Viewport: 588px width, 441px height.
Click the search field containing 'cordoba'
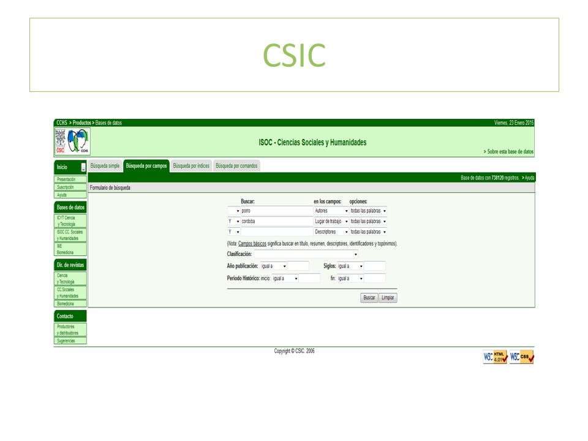point(277,222)
